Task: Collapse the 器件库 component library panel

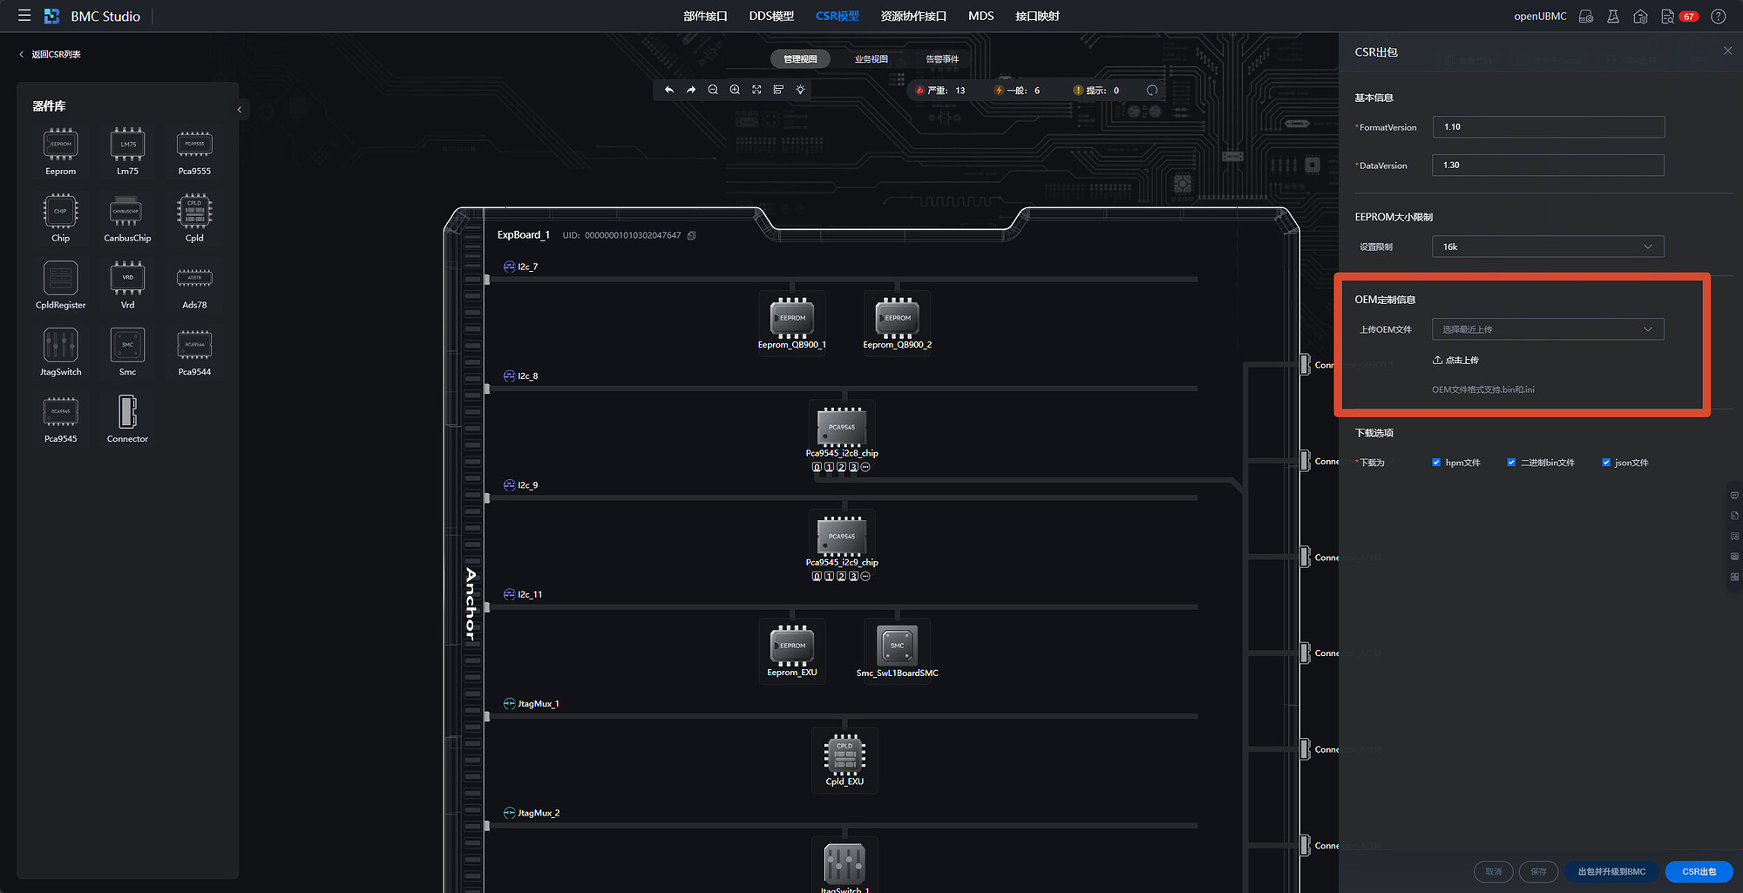Action: pos(240,110)
